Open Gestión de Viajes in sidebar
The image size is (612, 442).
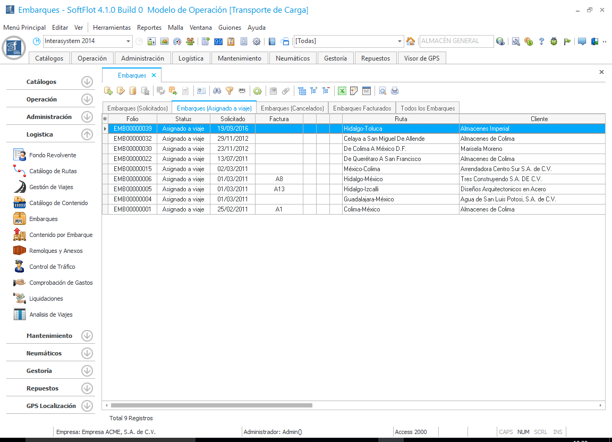[x=51, y=187]
